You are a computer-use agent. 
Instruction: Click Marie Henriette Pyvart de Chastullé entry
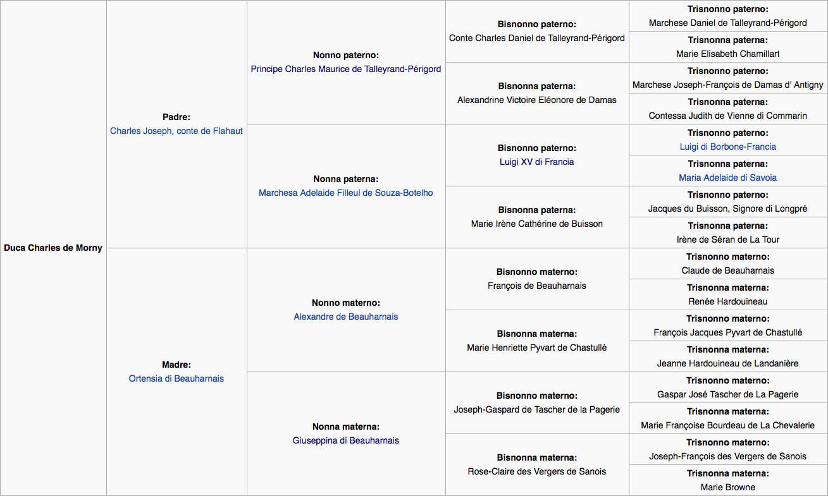click(x=536, y=348)
